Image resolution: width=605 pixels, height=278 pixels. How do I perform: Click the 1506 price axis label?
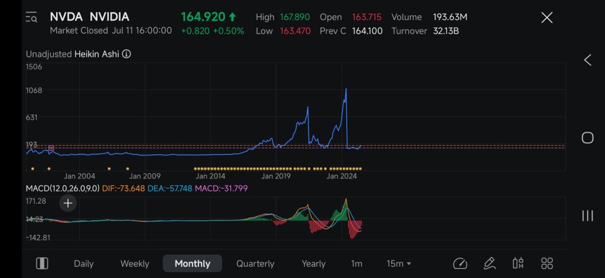coord(34,67)
